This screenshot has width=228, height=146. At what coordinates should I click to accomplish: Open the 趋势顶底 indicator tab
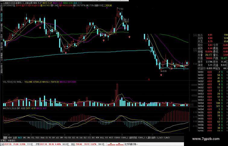pyautogui.click(x=133, y=138)
